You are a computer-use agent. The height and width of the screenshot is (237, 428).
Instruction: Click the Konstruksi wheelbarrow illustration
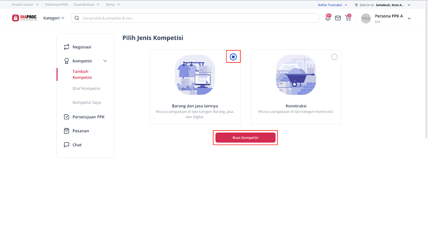[x=296, y=75]
